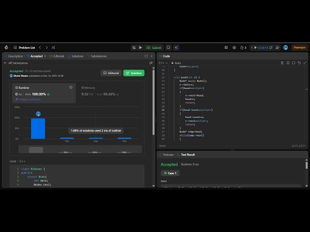Select the Code panel tab
310x232 pixels.
(x=165, y=56)
